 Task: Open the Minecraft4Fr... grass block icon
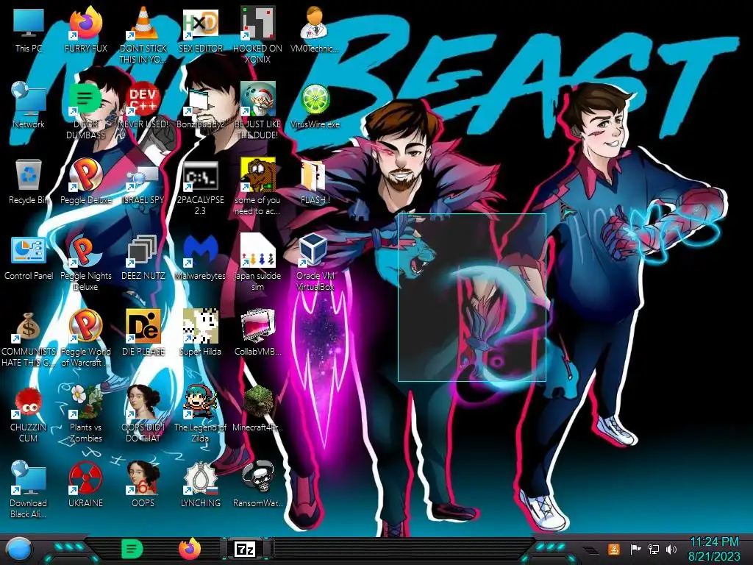pos(257,409)
